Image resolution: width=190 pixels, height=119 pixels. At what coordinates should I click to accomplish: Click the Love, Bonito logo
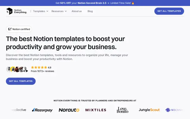[x=122, y=110]
